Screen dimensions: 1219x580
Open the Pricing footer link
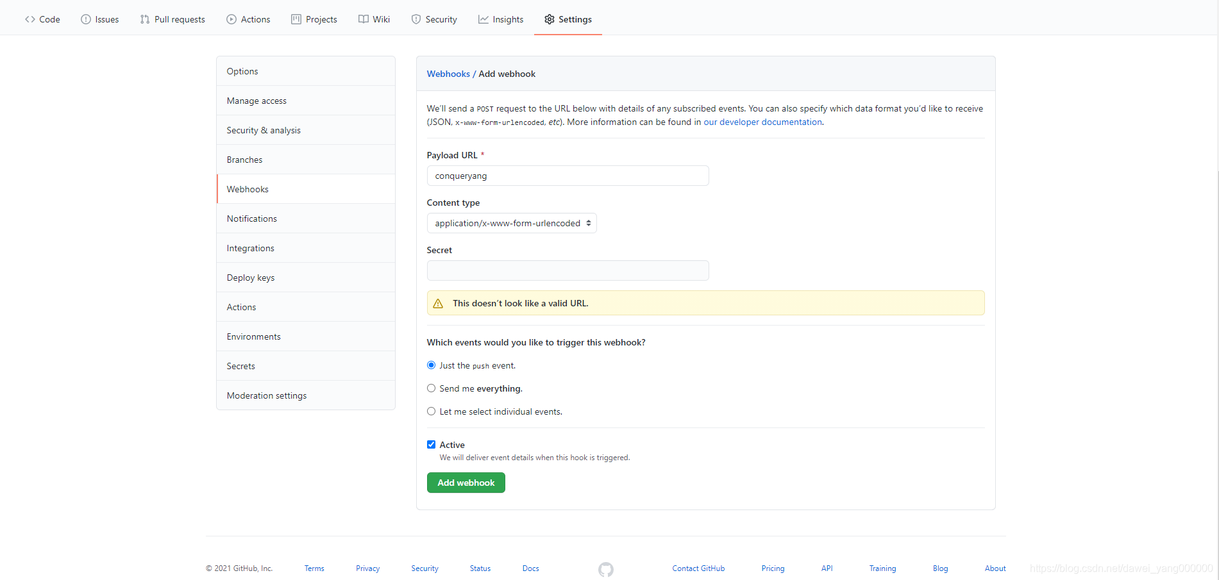point(773,568)
